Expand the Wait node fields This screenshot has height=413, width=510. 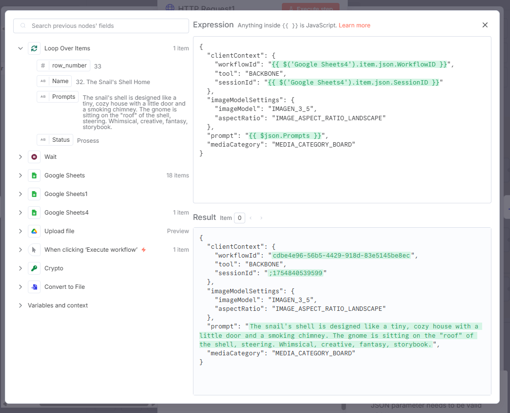tap(21, 157)
